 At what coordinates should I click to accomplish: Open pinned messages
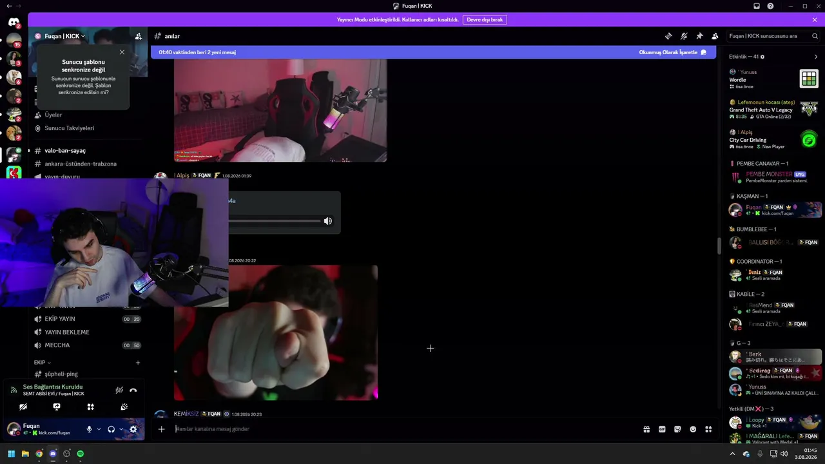[x=699, y=36]
